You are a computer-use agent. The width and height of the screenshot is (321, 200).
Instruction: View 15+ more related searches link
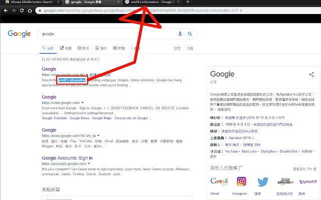[x=304, y=169]
